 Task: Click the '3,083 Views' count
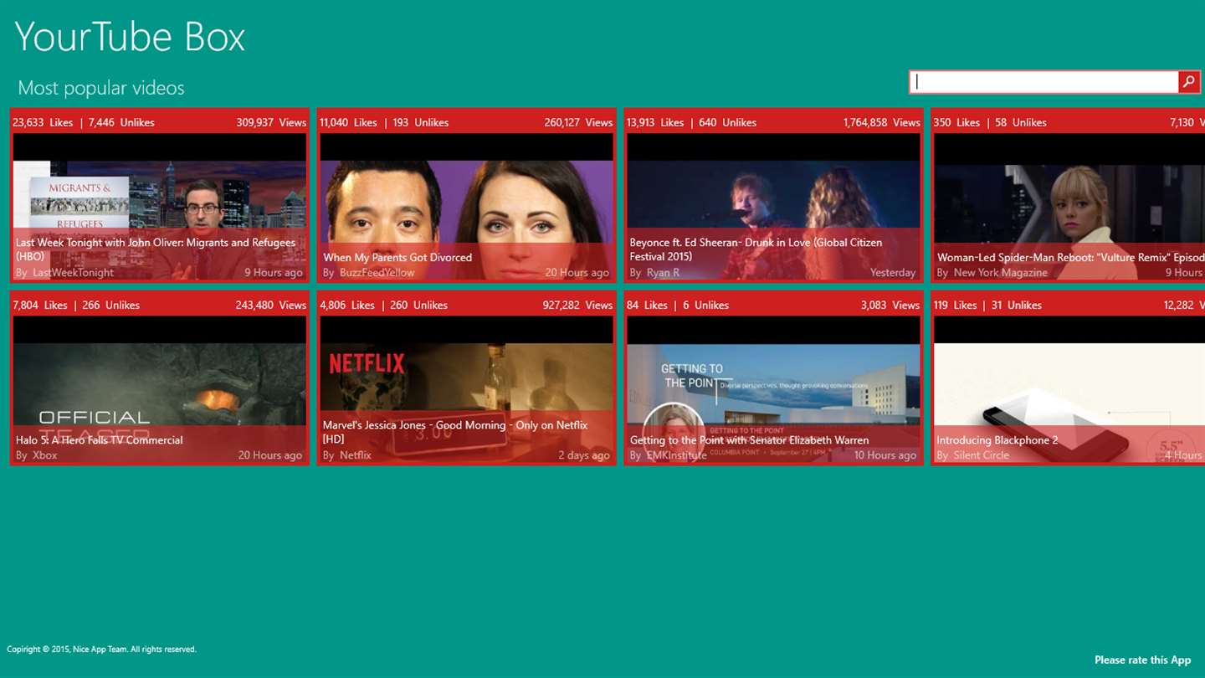pyautogui.click(x=890, y=305)
